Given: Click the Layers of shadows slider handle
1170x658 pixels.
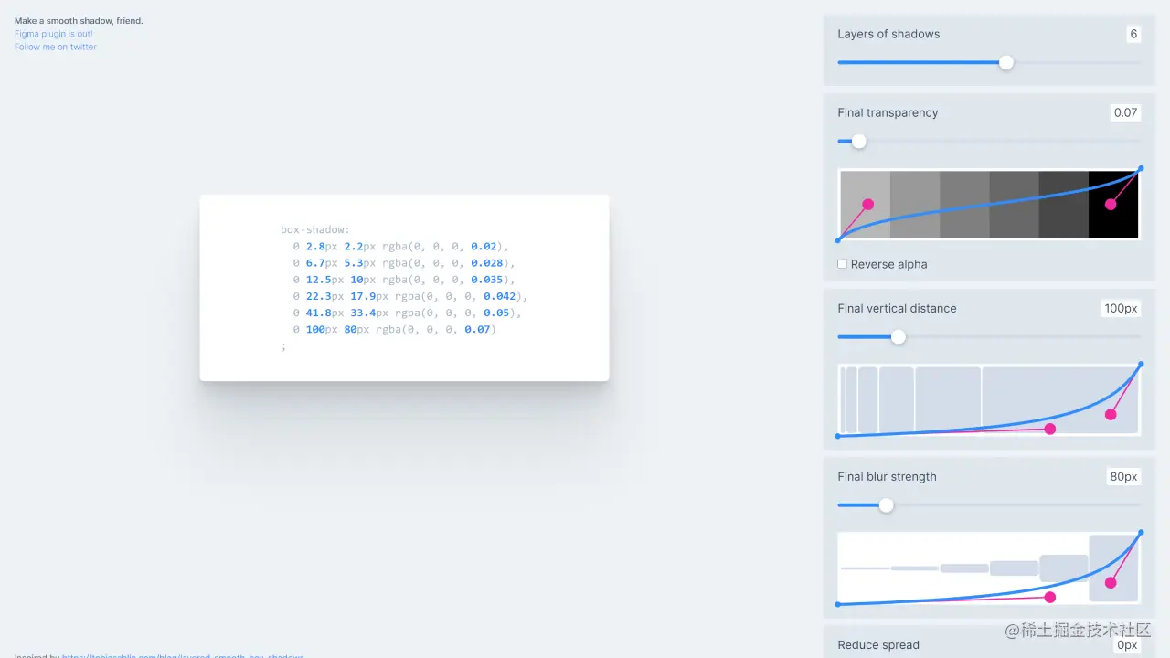Looking at the screenshot, I should tap(1006, 62).
